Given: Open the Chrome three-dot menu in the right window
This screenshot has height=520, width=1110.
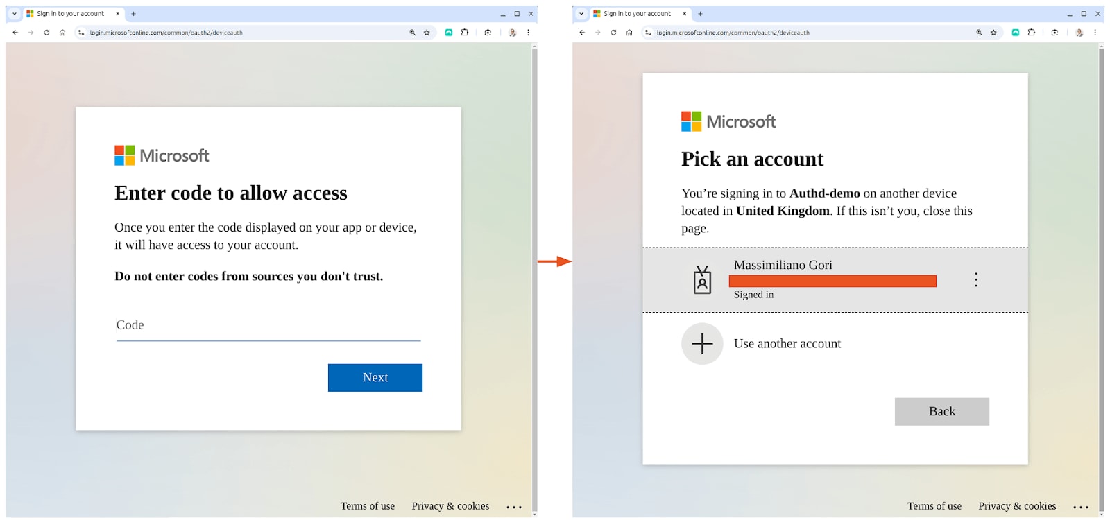Looking at the screenshot, I should [x=1095, y=33].
